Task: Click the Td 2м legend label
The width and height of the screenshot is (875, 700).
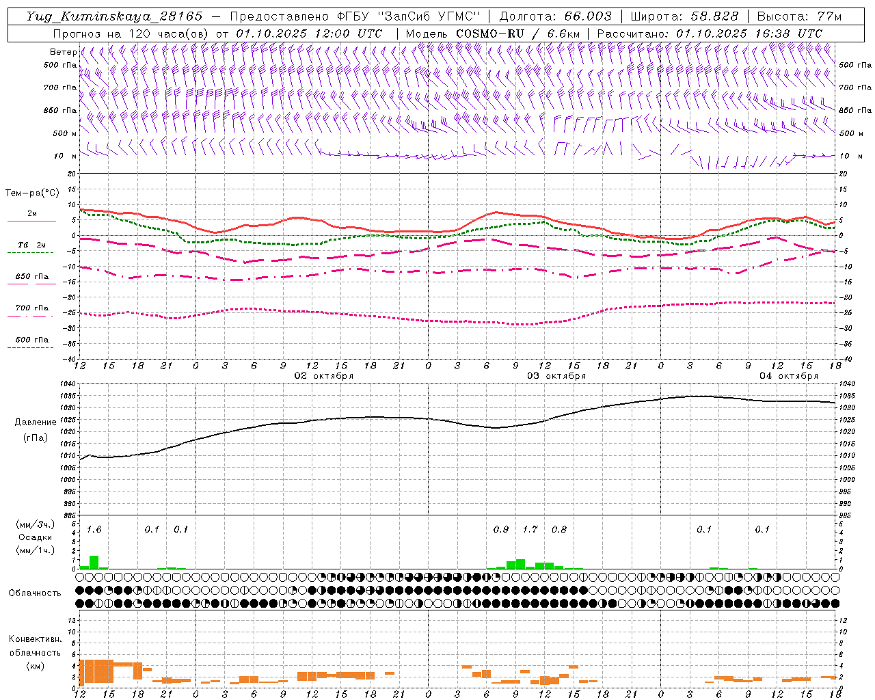Action: (32, 245)
